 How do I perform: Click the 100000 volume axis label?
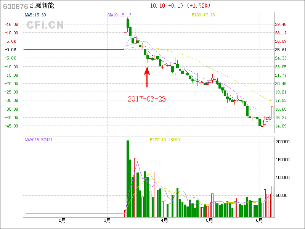point(283,177)
